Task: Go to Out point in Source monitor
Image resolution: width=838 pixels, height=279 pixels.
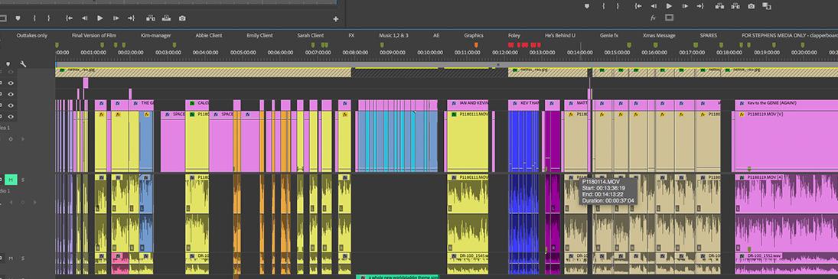Action: (x=131, y=18)
